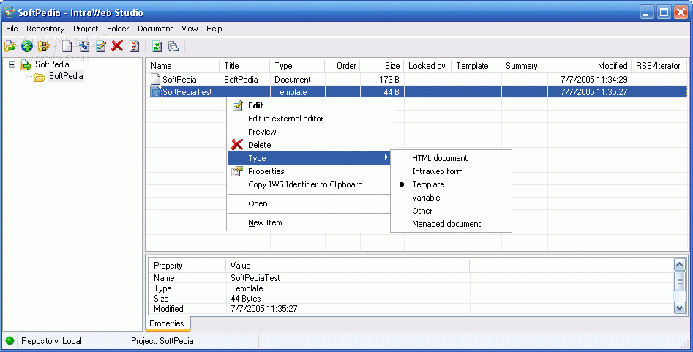
Task: Click the 173 B size cell
Action: 389,80
